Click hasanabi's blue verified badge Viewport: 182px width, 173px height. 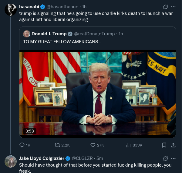pyautogui.click(x=42, y=7)
